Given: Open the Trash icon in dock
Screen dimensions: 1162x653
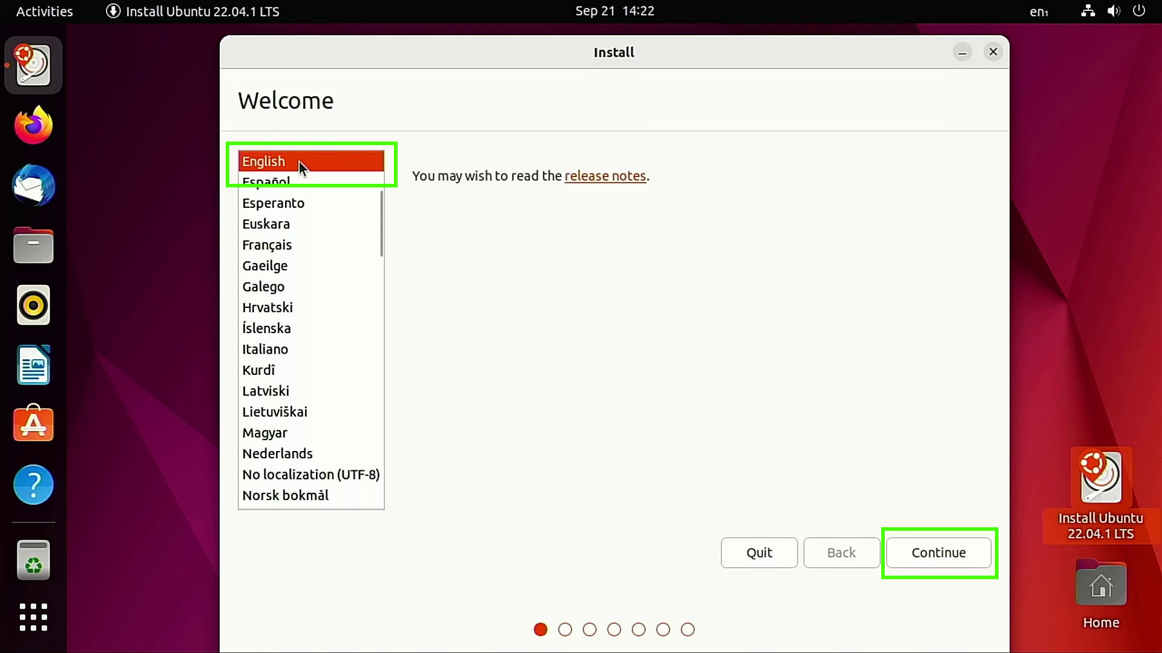Looking at the screenshot, I should click(x=33, y=560).
